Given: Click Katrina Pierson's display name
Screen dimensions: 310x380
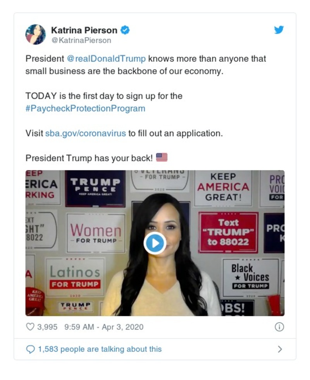Looking at the screenshot, I should (84, 29).
